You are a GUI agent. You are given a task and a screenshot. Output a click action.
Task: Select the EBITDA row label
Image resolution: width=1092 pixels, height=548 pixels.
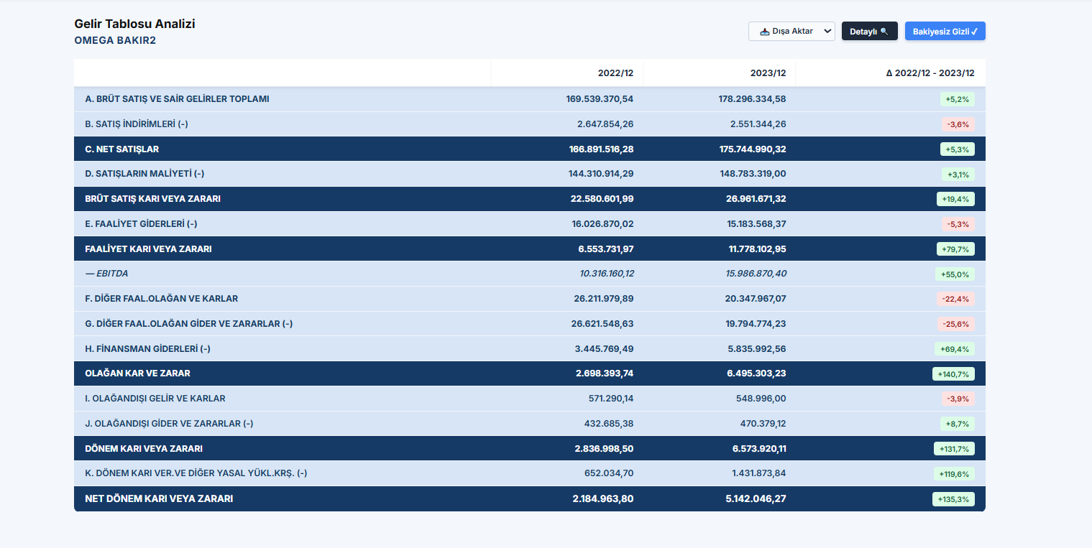click(106, 274)
